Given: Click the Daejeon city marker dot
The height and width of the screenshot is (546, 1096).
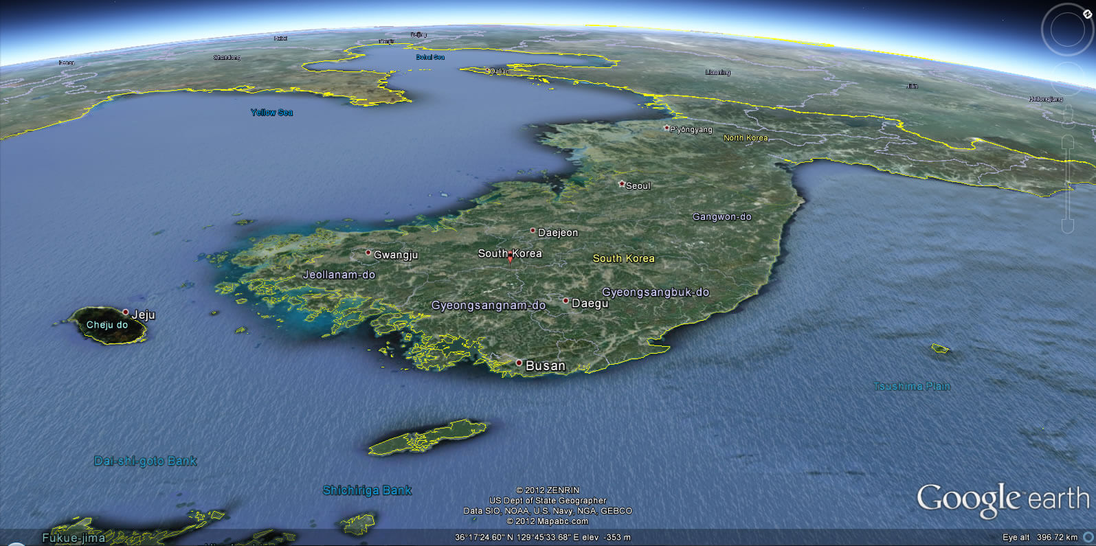Looking at the screenshot, I should click(533, 231).
